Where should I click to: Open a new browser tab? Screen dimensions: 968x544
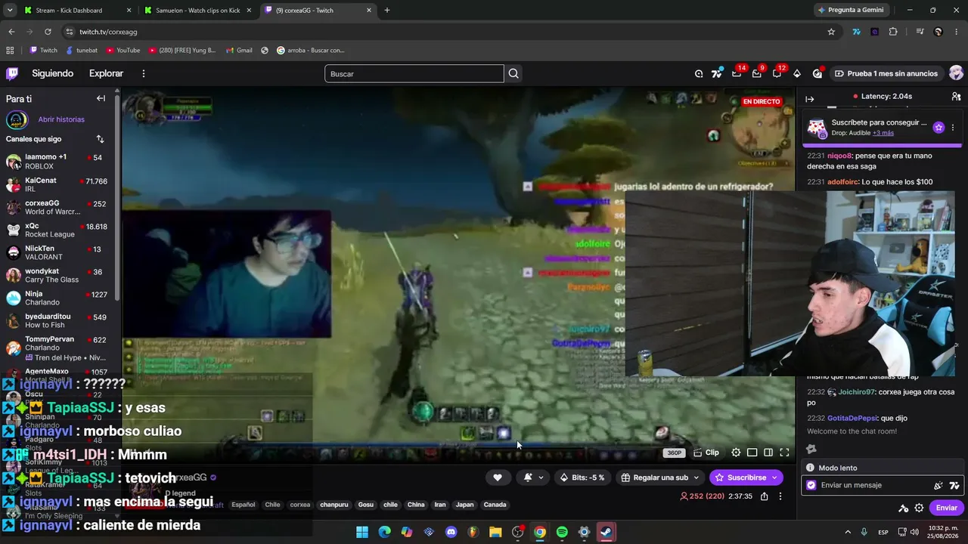click(387, 11)
